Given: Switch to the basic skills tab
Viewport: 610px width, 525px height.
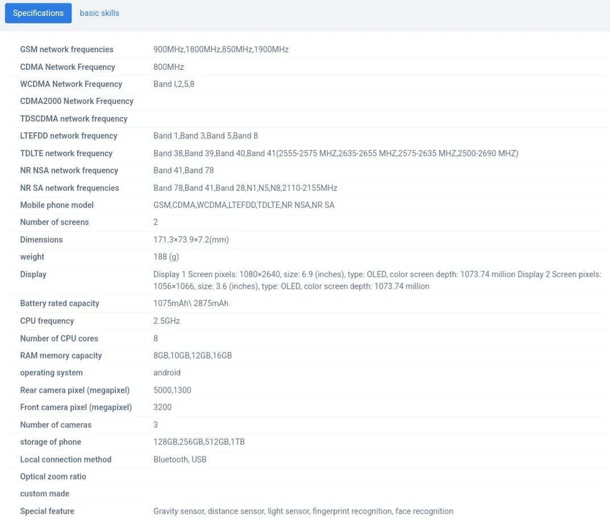Looking at the screenshot, I should click(99, 13).
